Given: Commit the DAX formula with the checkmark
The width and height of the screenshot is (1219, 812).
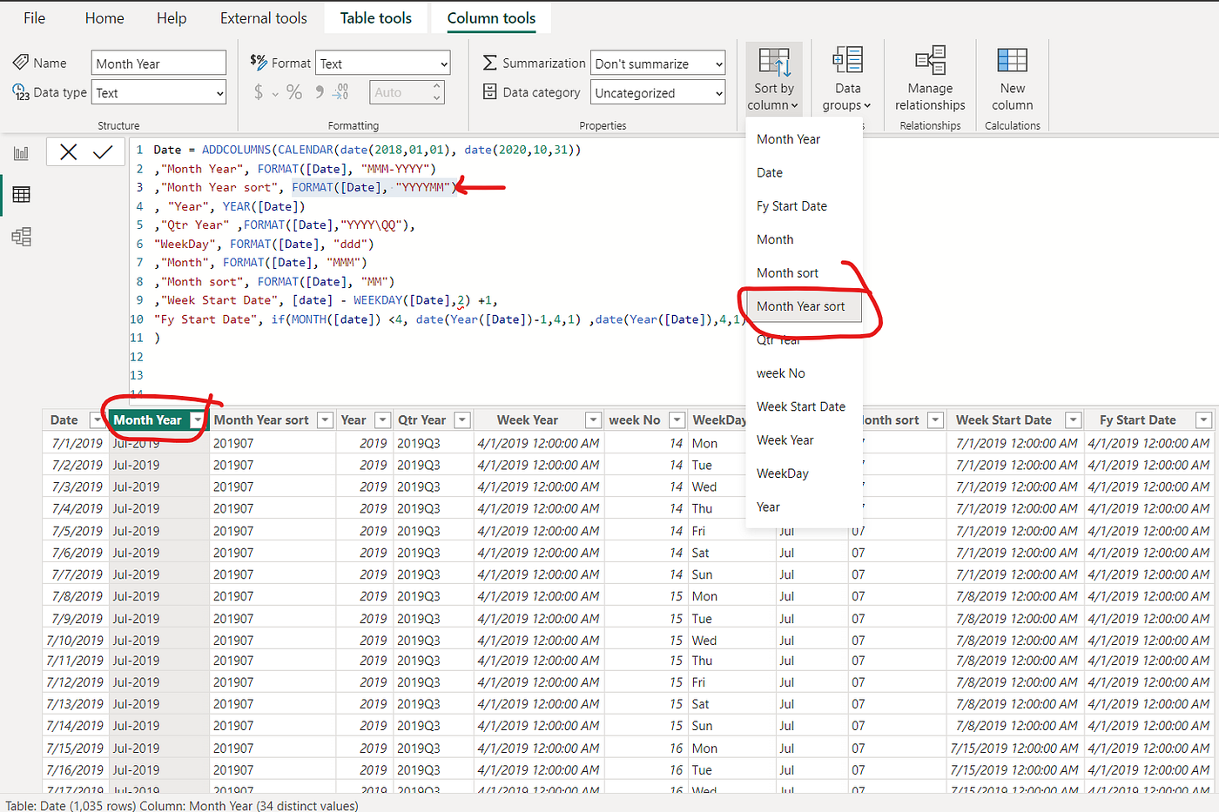Looking at the screenshot, I should pyautogui.click(x=104, y=151).
